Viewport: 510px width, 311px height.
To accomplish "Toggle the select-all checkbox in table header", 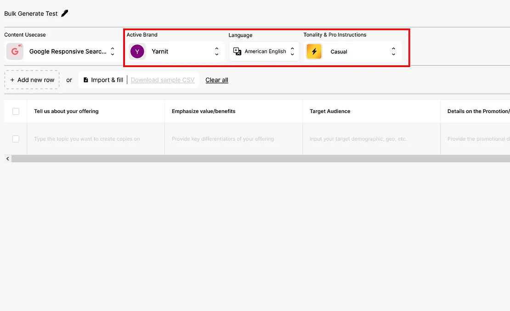I will pos(16,111).
